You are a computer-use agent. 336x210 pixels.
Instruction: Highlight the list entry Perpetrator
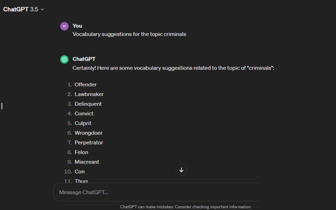[89, 143]
